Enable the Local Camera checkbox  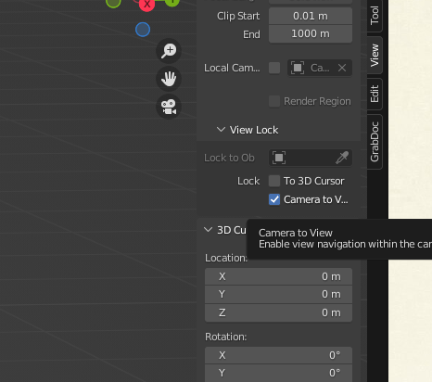[x=274, y=68]
